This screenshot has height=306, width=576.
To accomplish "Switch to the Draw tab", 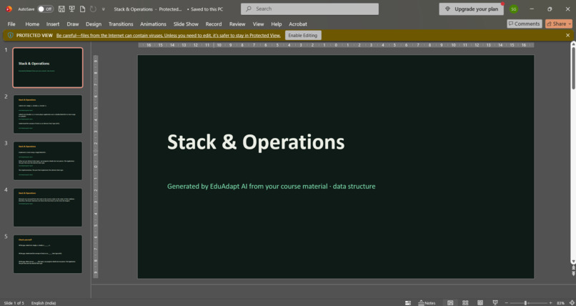I will point(73,24).
